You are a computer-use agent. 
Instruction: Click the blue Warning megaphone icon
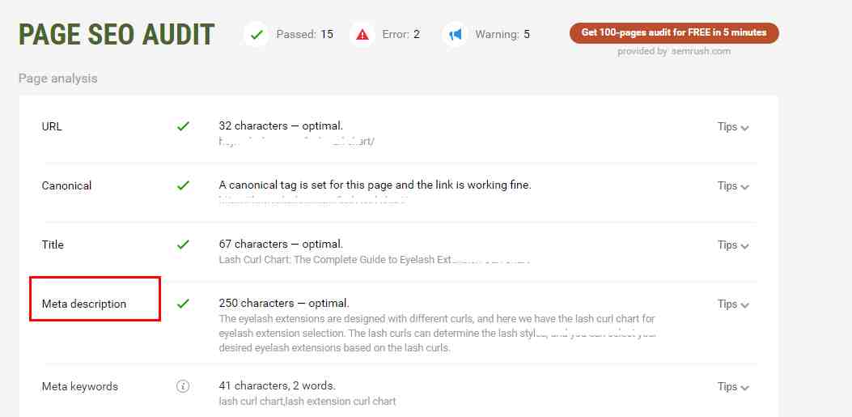tap(456, 34)
